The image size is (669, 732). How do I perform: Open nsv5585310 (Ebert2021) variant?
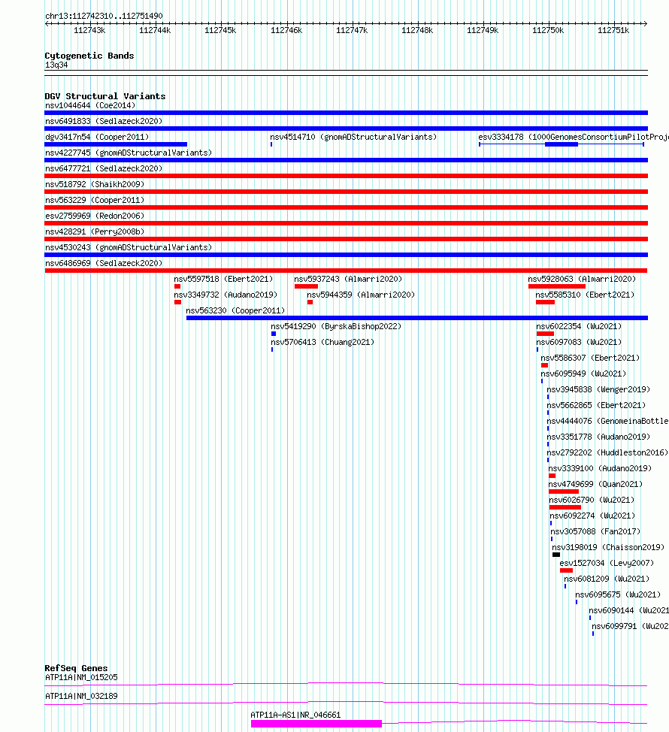(585, 295)
